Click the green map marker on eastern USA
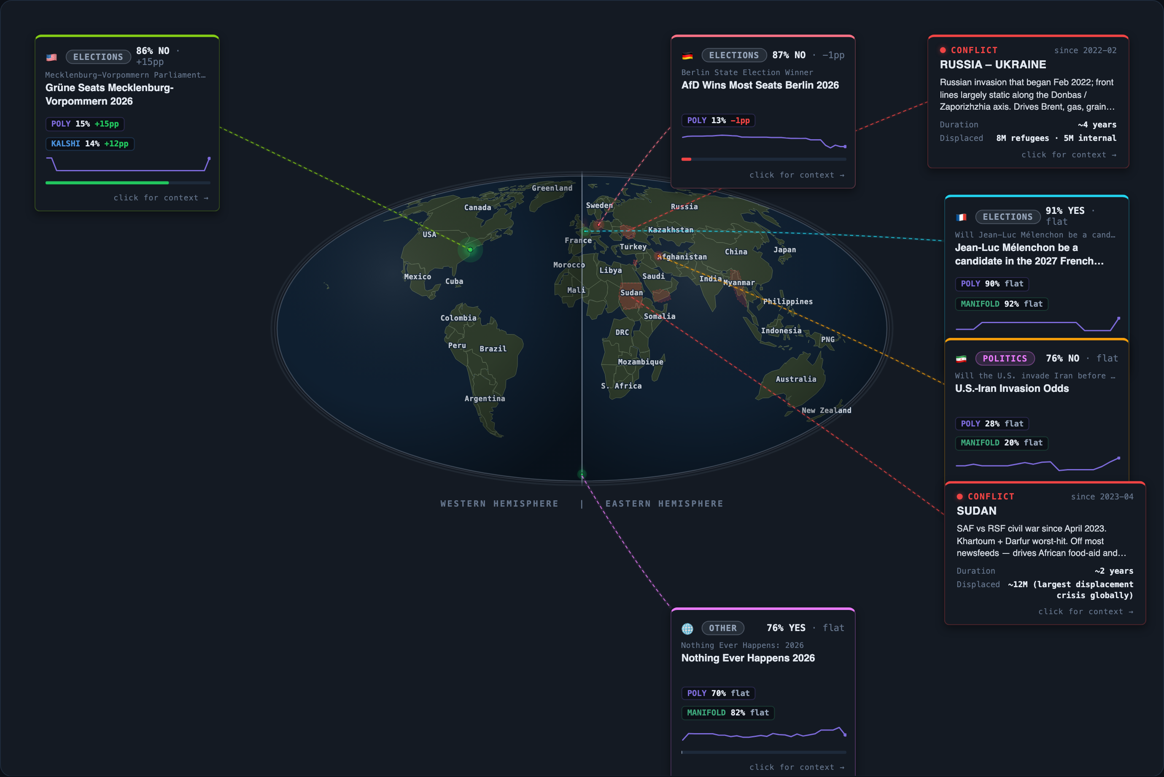Image resolution: width=1164 pixels, height=777 pixels. [470, 250]
